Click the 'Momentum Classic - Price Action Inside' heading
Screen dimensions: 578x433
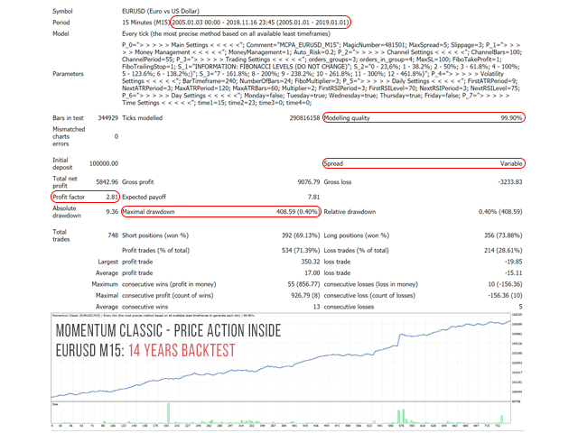click(168, 330)
